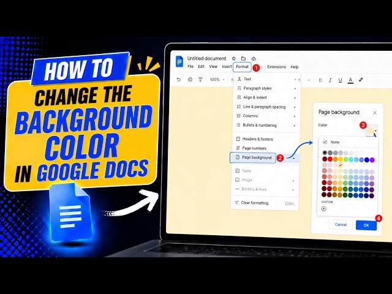Star the Untitled document
392x294 pixels.
[234, 59]
